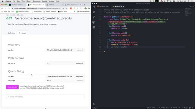Open the Source Control view in VS Code
This screenshot has width=195, height=109.
coord(94,17)
